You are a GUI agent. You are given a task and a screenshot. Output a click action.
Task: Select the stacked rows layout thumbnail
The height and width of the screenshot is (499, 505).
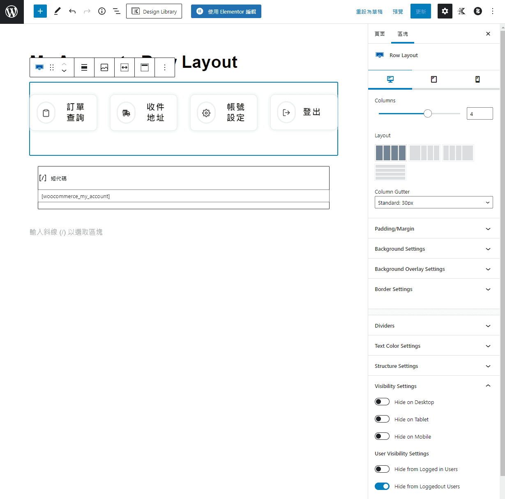pos(390,172)
